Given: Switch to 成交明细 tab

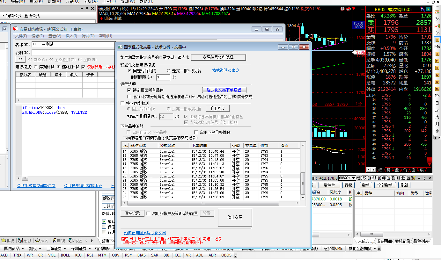Looking at the screenshot, I should click(x=384, y=241).
